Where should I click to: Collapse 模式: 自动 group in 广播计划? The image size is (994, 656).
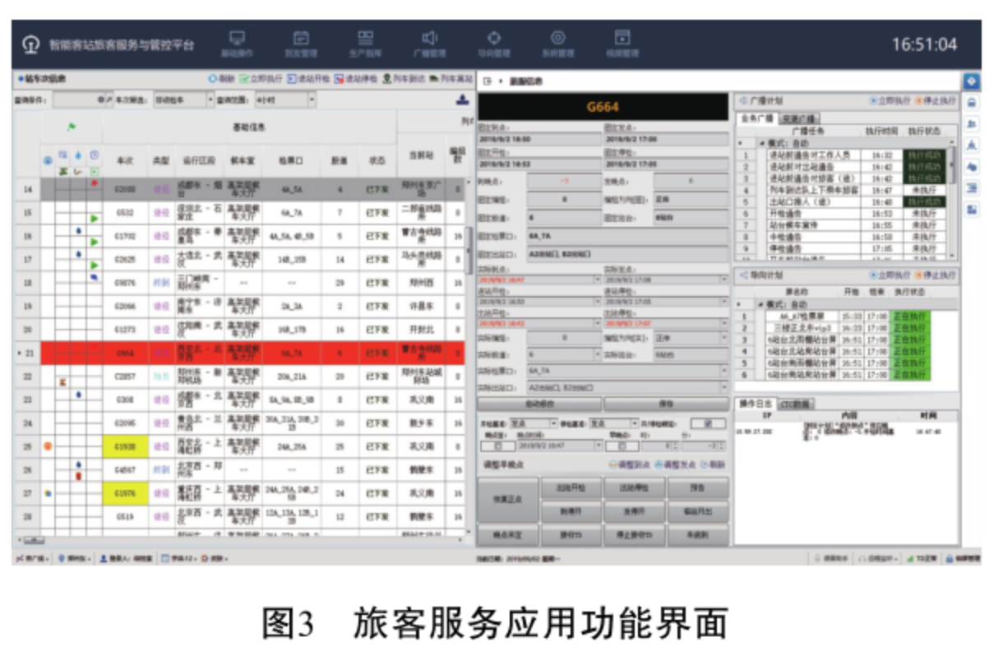pyautogui.click(x=761, y=144)
